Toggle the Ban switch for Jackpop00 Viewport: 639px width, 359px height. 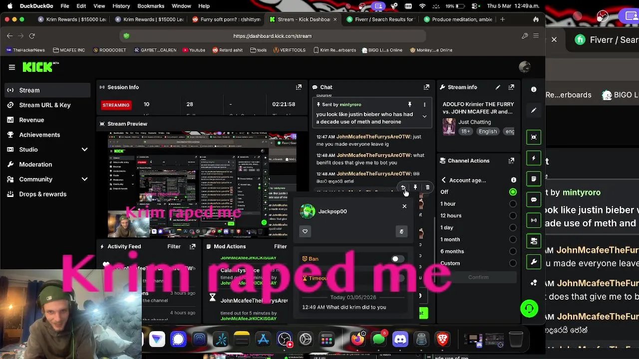(x=398, y=259)
